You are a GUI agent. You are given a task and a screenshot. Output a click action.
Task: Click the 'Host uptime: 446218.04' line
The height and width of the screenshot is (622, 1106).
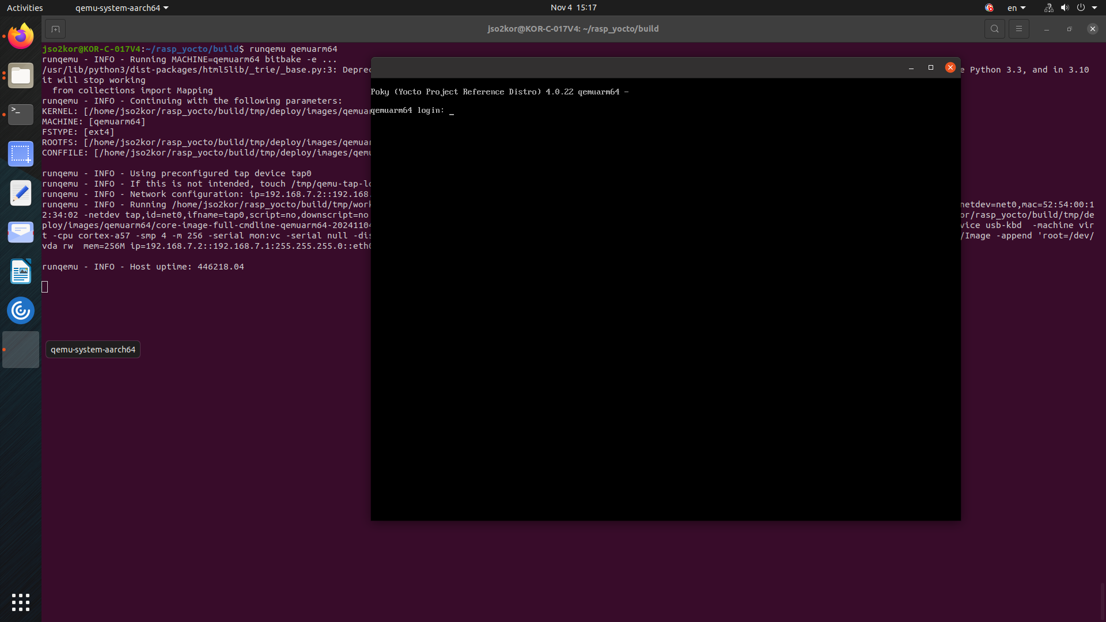[143, 267]
